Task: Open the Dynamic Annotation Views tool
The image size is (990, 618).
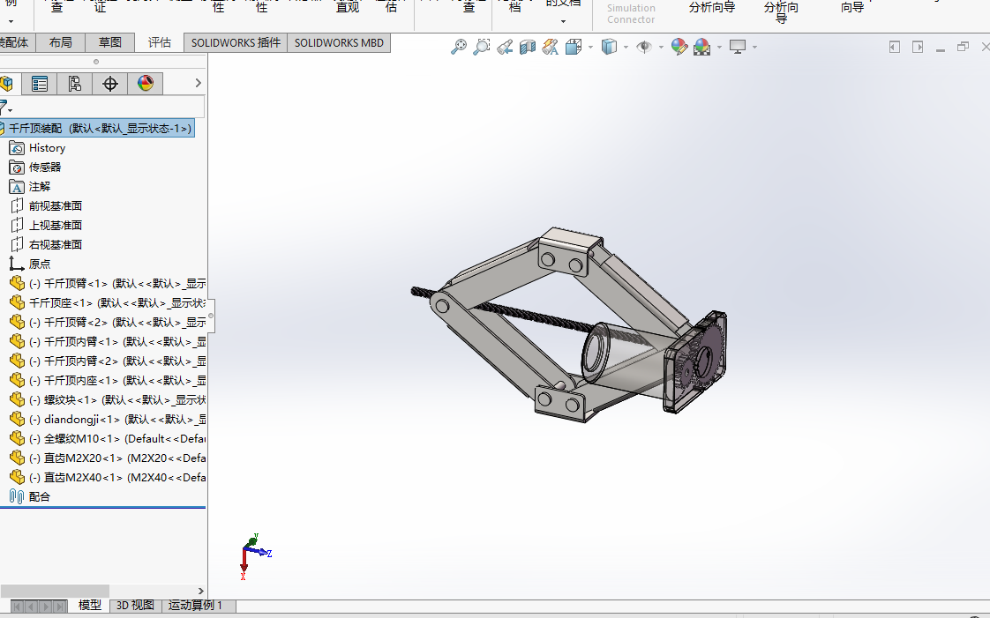Action: [x=550, y=47]
